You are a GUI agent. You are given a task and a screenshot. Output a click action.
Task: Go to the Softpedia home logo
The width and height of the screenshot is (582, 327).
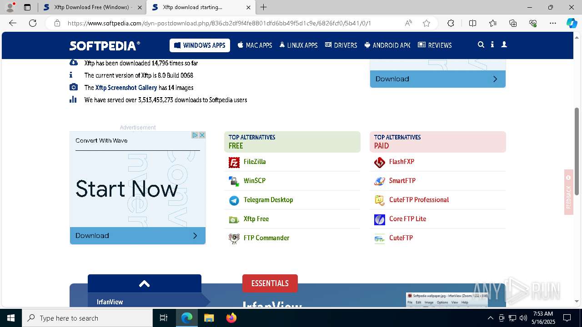[x=105, y=45]
